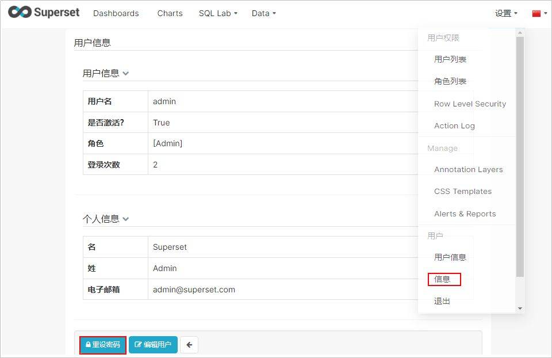Open the SQL Lab dropdown menu

(218, 13)
